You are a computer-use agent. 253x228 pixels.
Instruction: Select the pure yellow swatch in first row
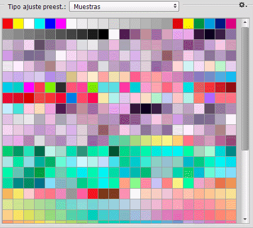(x=18, y=23)
